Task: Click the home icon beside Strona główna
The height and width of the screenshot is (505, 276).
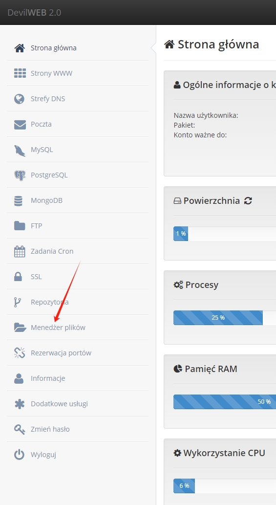Action: pos(20,48)
